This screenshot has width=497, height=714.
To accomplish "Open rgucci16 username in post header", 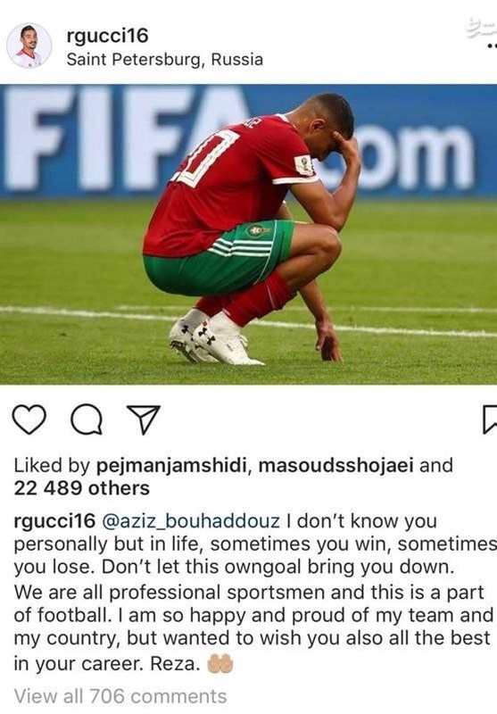I will coord(107,36).
